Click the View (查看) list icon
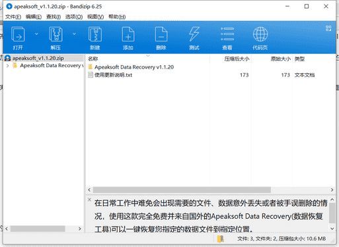Viewport: 339px width, 247px height. 227,34
